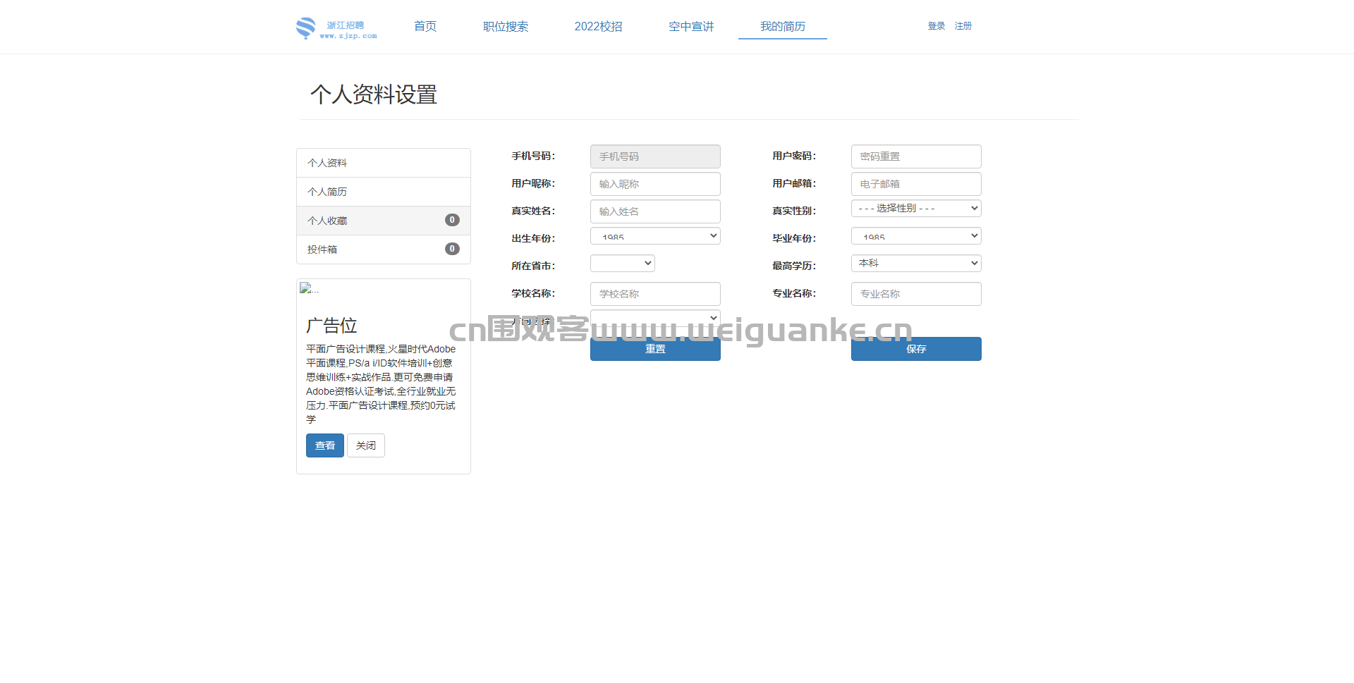Click the broken ad image placeholder

(x=310, y=288)
